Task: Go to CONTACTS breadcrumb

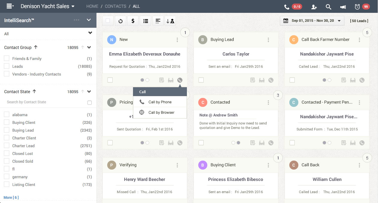Action: (x=115, y=6)
